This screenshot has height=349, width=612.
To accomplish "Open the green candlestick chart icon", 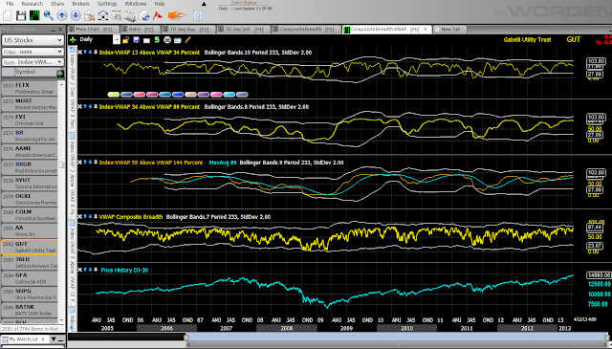I will [x=34, y=15].
